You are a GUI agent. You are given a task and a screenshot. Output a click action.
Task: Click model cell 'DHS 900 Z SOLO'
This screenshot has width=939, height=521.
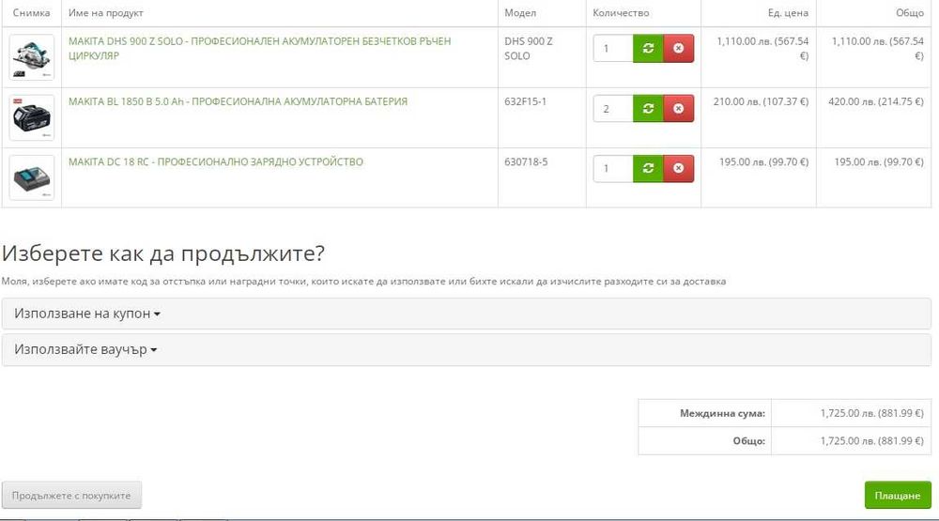pyautogui.click(x=528, y=49)
